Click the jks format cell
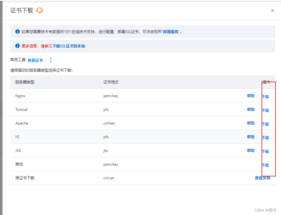 pyautogui.click(x=105, y=151)
